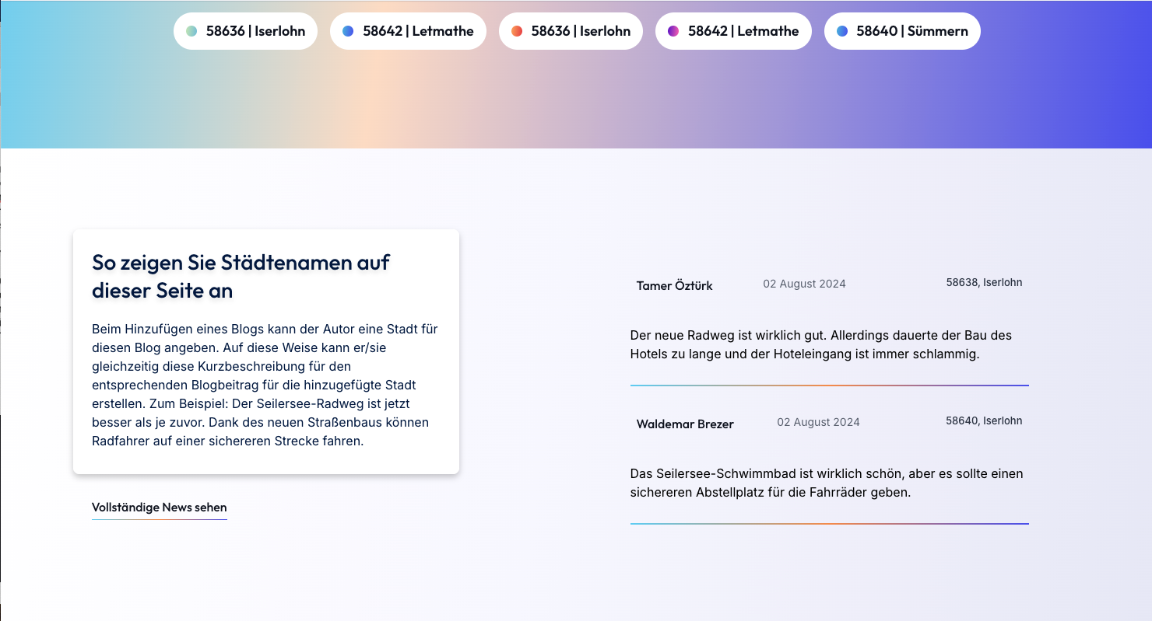Open the 'Vollständige News sehen' link
The image size is (1152, 621).
[160, 508]
